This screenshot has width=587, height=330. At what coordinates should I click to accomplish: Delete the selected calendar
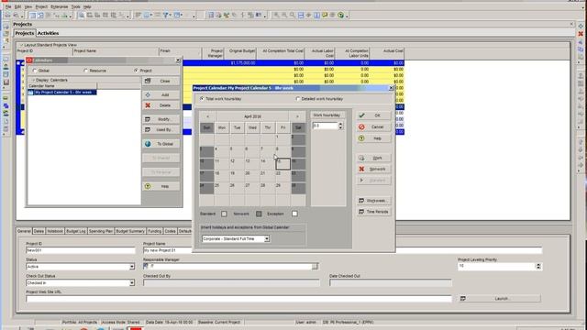click(161, 105)
